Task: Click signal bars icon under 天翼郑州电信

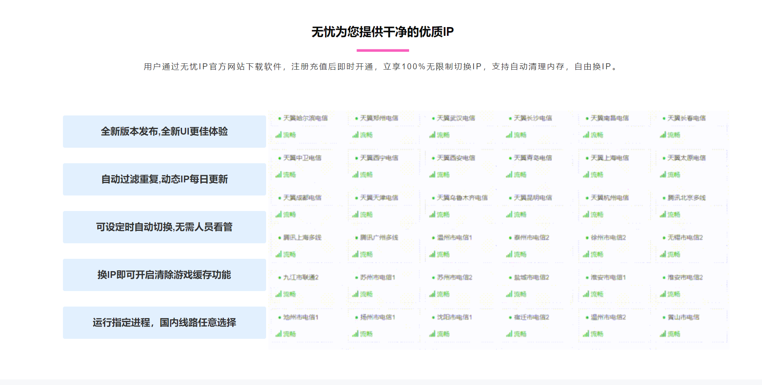Action: tap(355, 135)
